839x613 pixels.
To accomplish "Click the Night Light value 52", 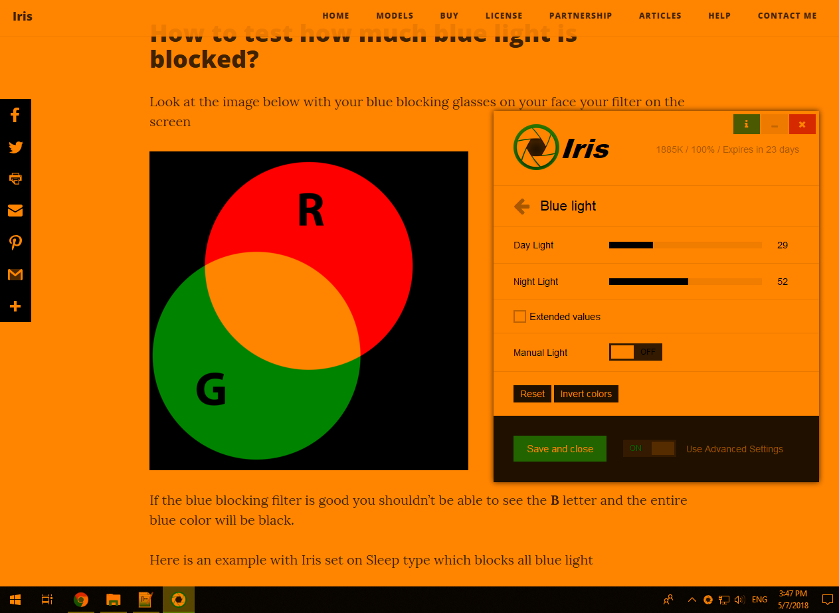I will [783, 282].
